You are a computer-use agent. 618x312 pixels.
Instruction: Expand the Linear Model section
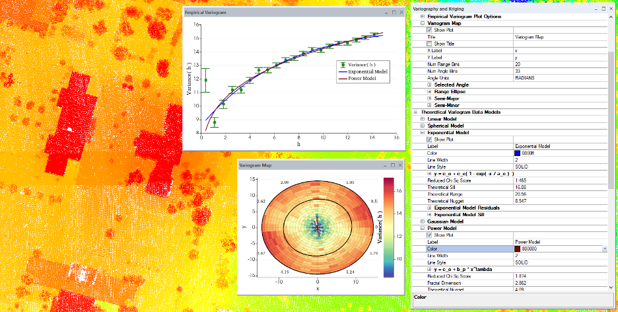423,119
